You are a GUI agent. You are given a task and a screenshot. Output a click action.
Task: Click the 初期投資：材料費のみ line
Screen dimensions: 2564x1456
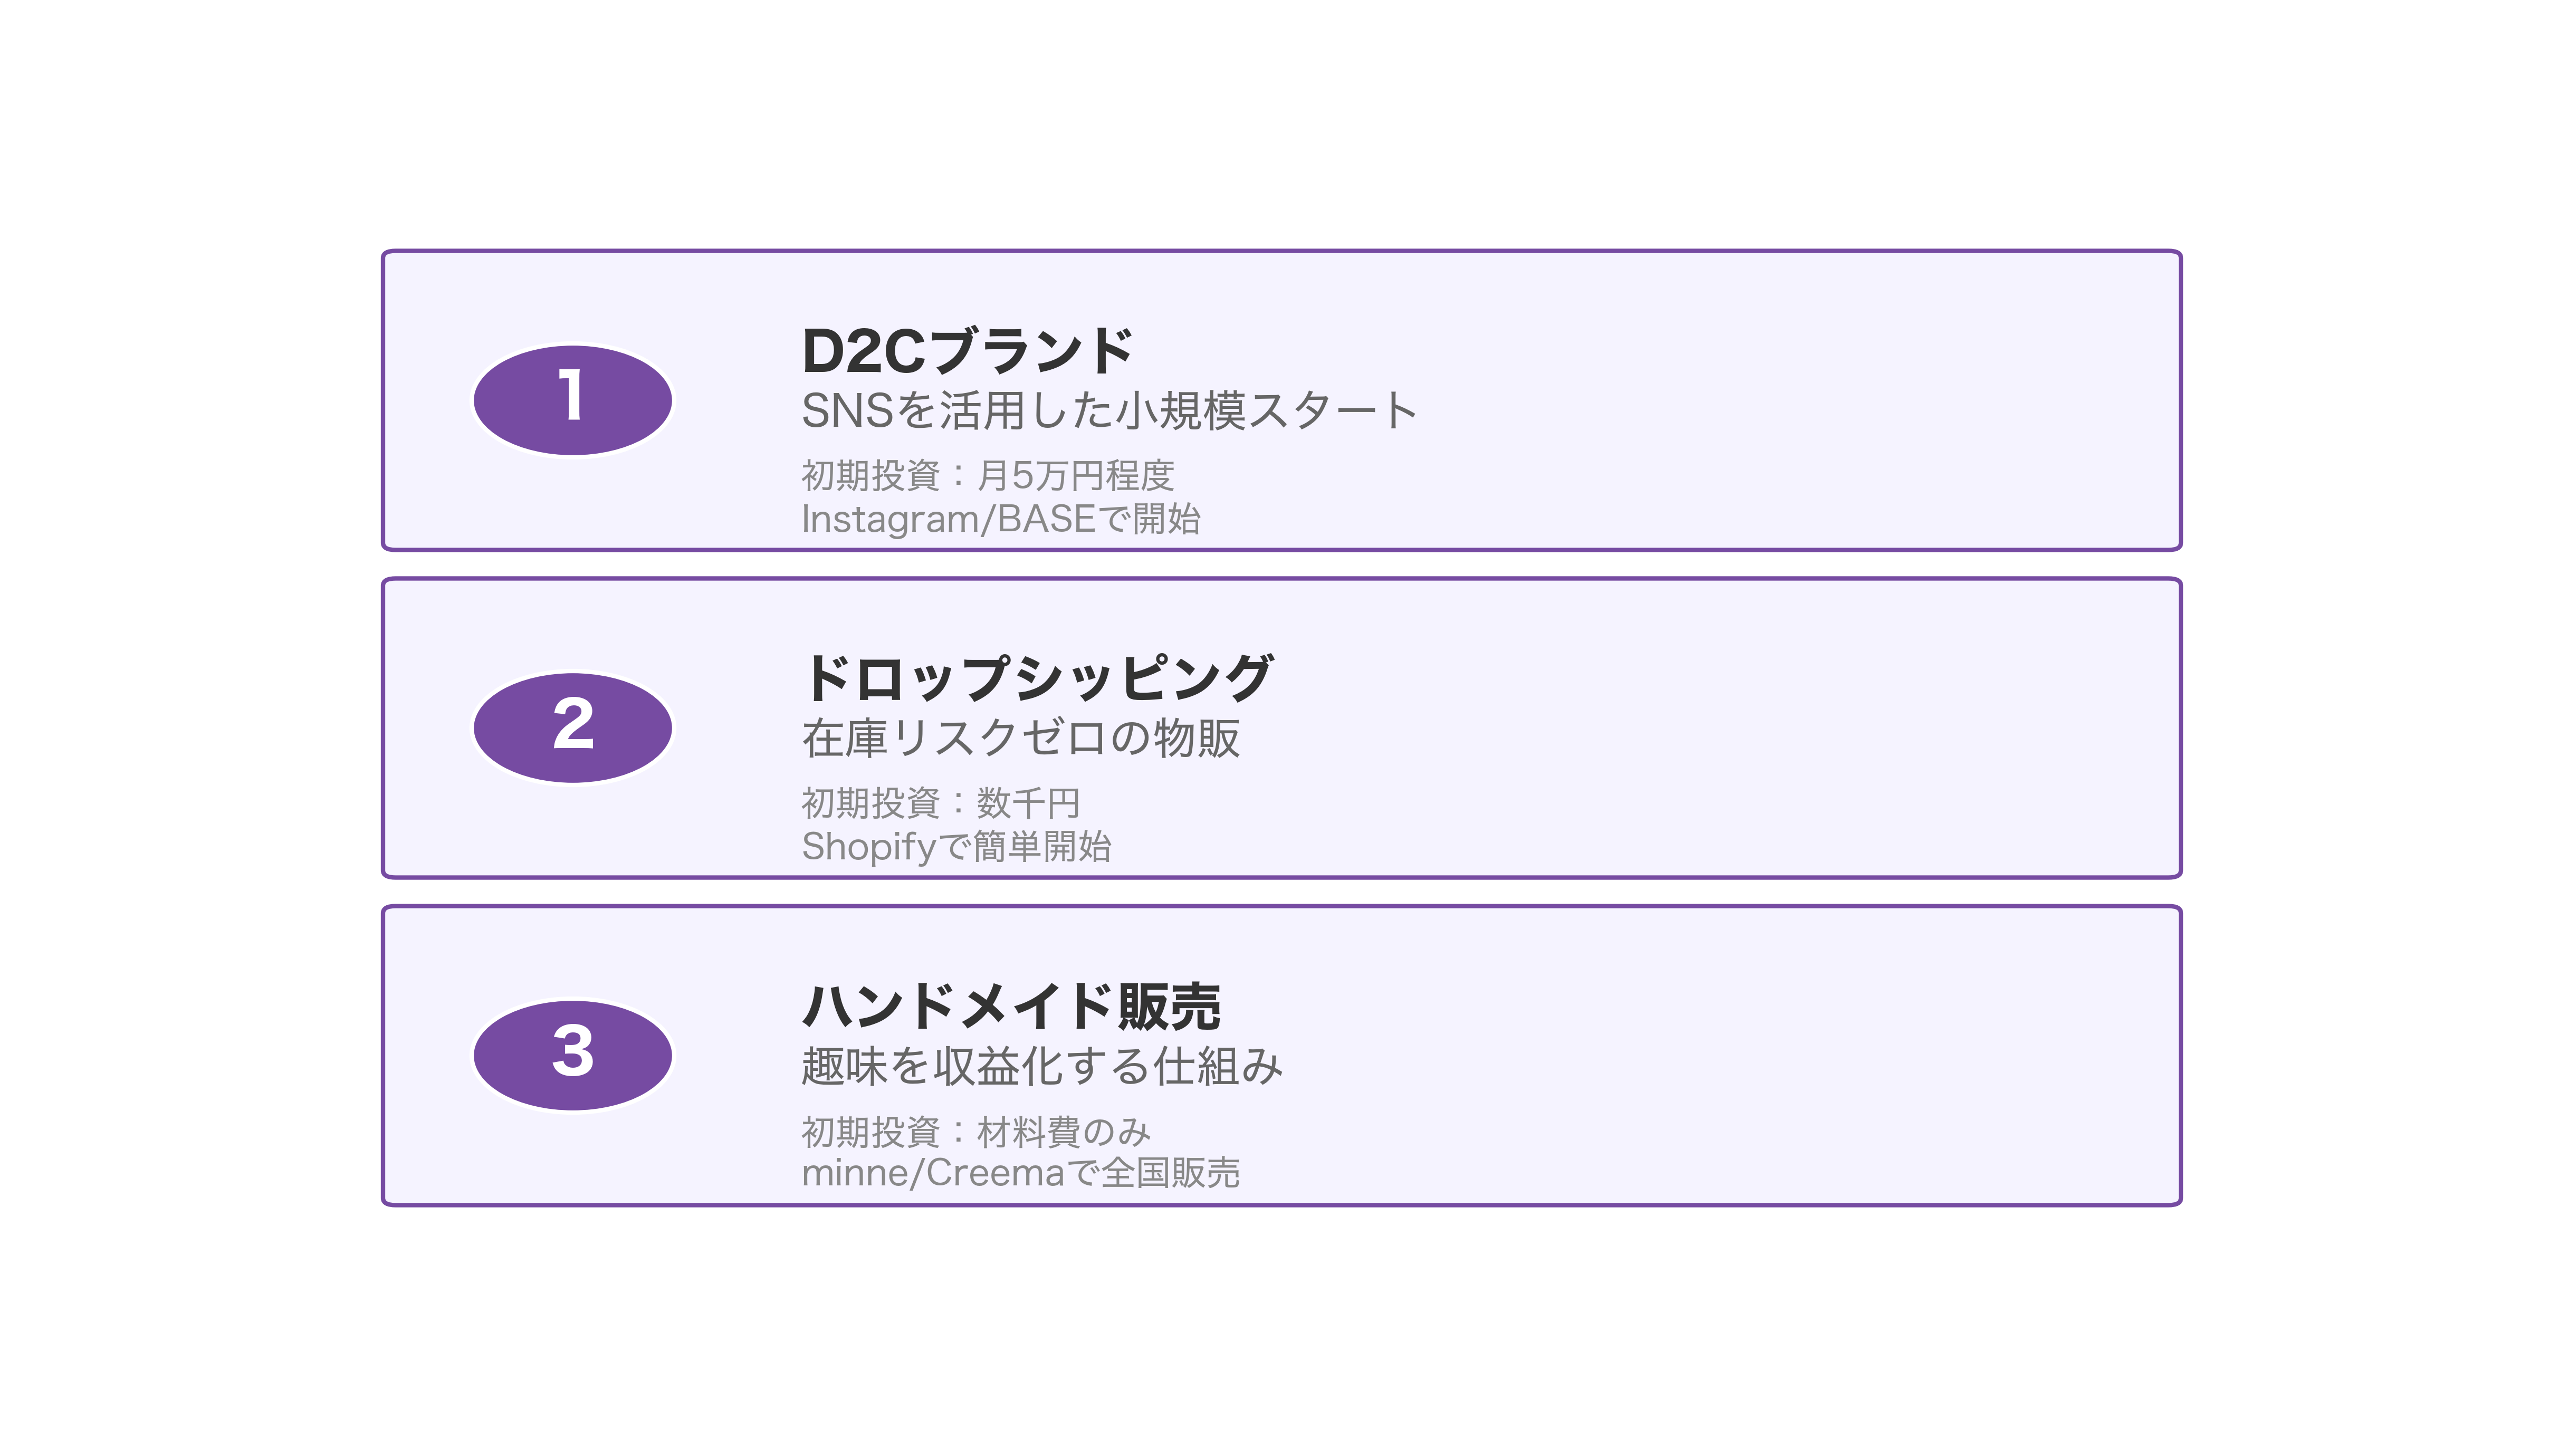point(976,1132)
